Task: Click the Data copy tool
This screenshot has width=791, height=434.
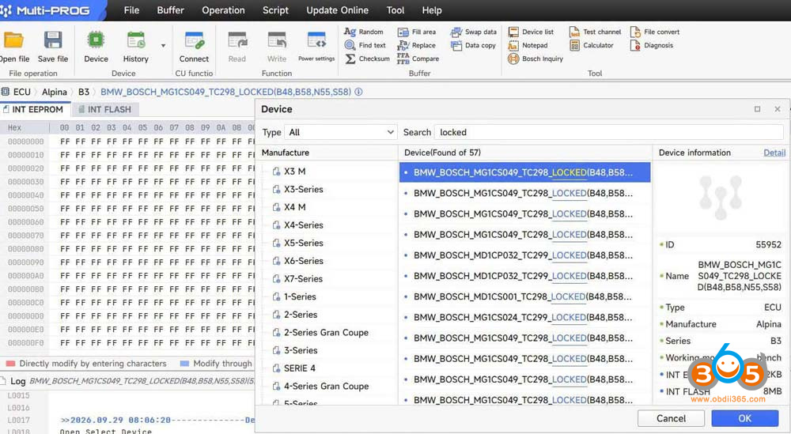Action: [x=473, y=45]
